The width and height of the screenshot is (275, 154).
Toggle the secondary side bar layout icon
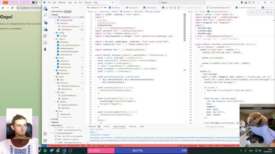pos(250,3)
